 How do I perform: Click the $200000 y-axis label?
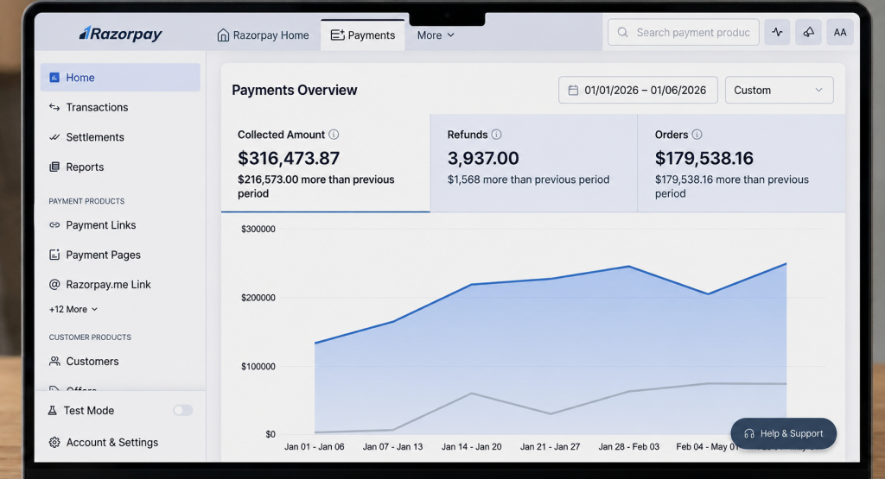(x=258, y=298)
